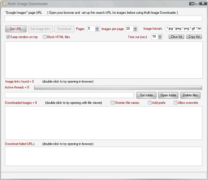Uncheck Keep window on top
This screenshot has width=208, height=180.
(x=8, y=37)
